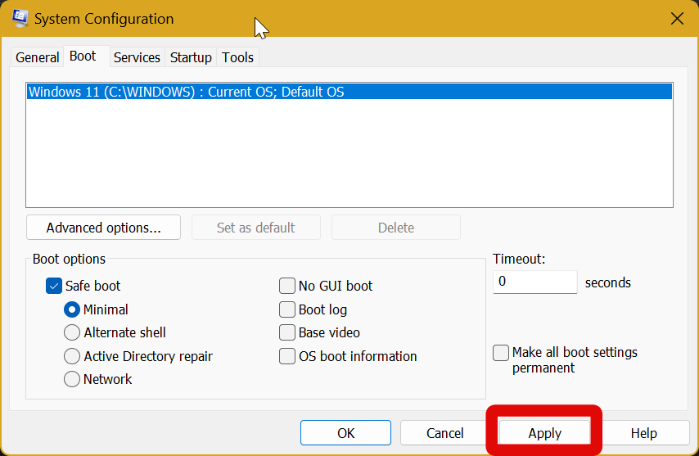This screenshot has height=456, width=699.
Task: Check OS boot information option
Action: [x=287, y=356]
